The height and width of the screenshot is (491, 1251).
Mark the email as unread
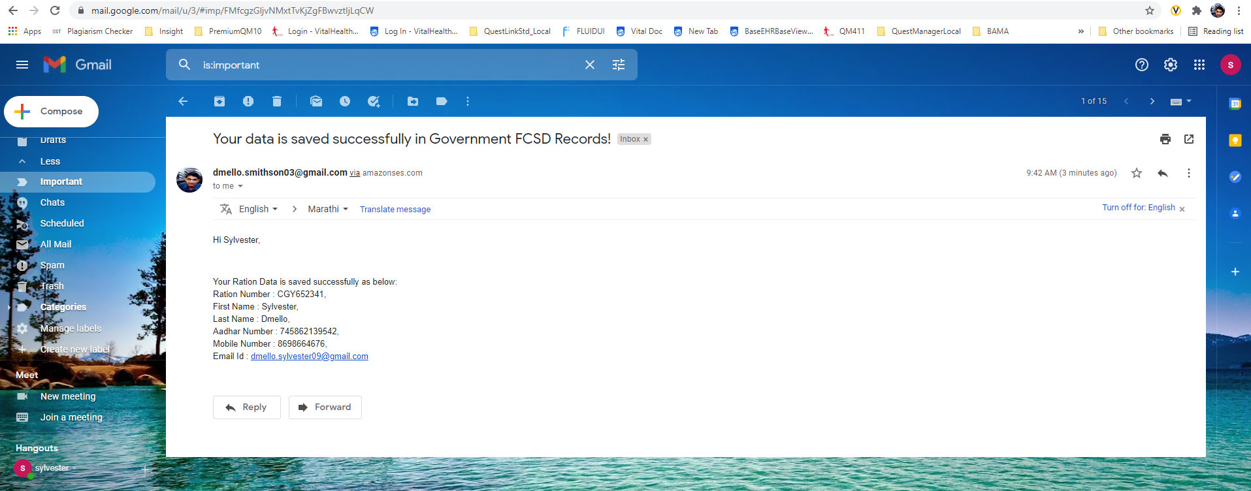tap(316, 101)
